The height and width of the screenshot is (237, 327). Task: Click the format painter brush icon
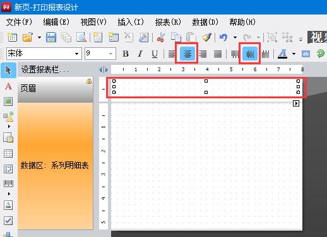[206, 37]
